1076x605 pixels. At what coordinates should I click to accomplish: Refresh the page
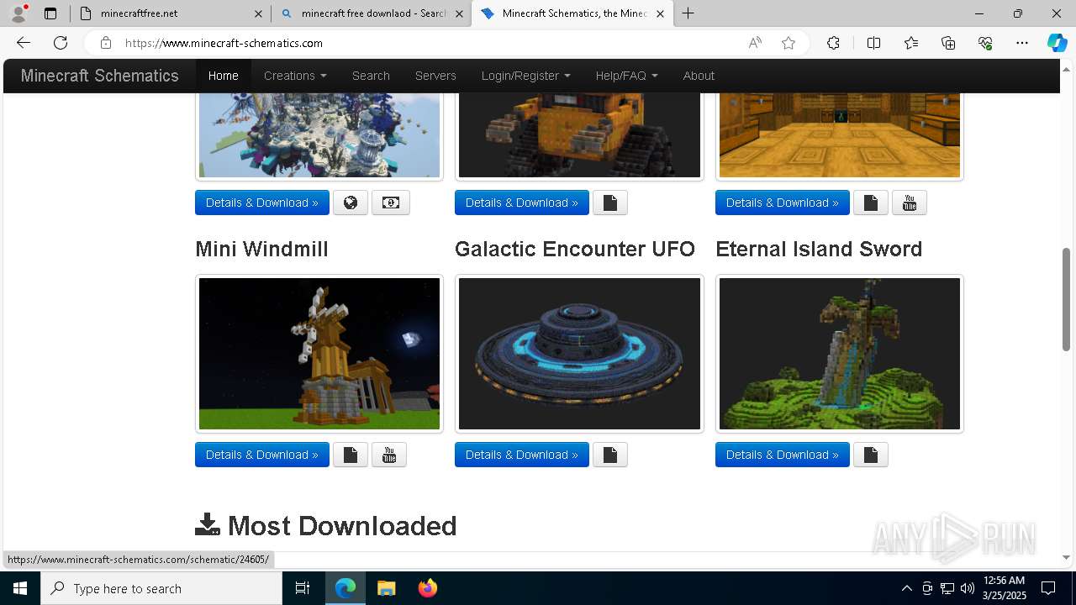tap(61, 43)
